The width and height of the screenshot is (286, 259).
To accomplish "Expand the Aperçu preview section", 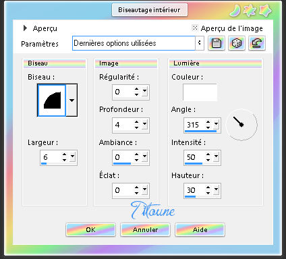I will [x=25, y=28].
